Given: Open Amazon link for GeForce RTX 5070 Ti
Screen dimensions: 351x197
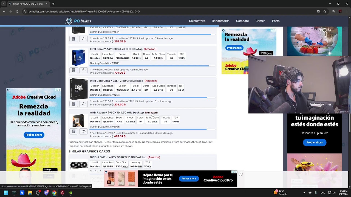Looking at the screenshot, I should pyautogui.click(x=154, y=157).
